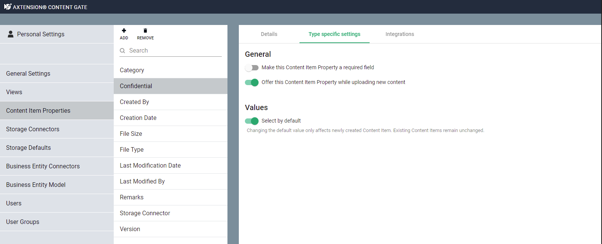The height and width of the screenshot is (244, 602).
Task: Click the Remove trash icon
Action: 145,31
